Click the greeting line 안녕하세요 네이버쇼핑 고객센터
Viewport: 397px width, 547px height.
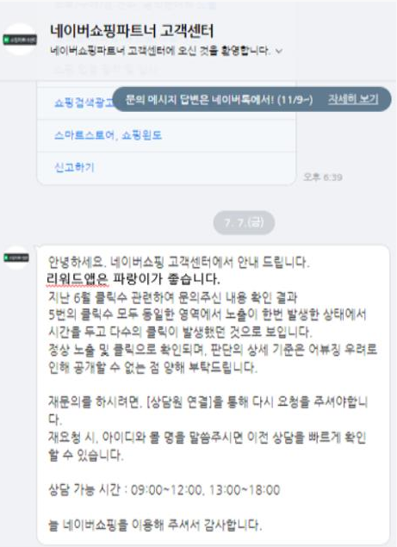click(178, 262)
